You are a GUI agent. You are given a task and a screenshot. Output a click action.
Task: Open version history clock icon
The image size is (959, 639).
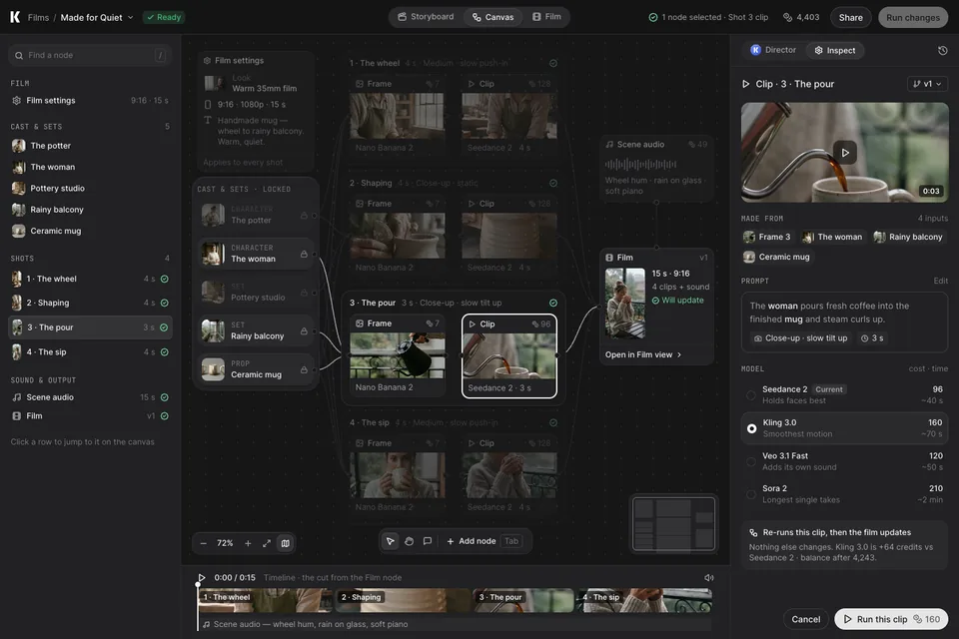coord(942,50)
